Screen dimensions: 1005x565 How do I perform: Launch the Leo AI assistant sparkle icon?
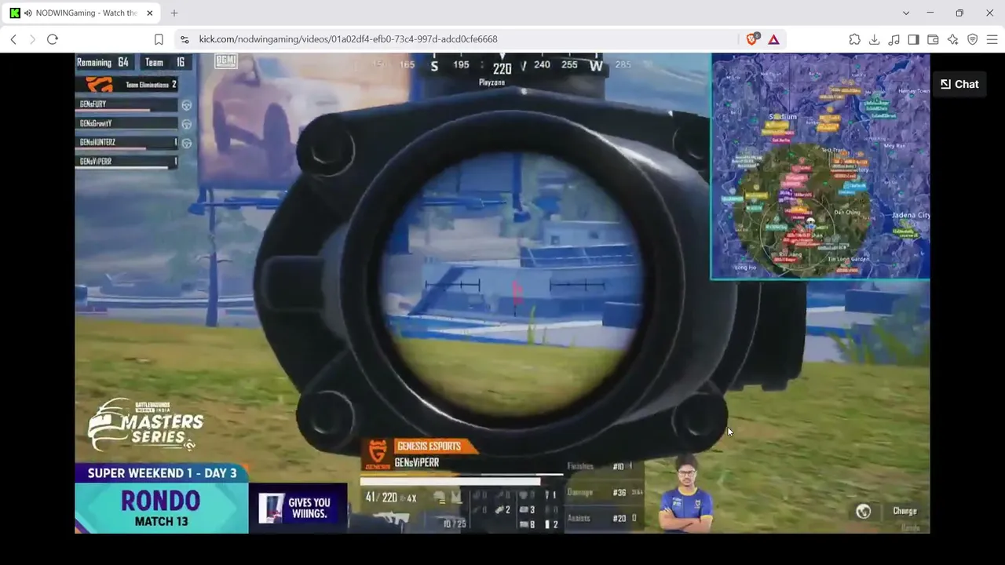point(952,39)
